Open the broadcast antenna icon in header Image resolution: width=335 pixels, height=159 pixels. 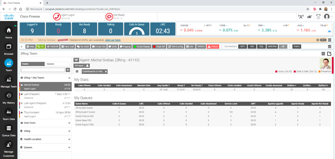(x=301, y=17)
